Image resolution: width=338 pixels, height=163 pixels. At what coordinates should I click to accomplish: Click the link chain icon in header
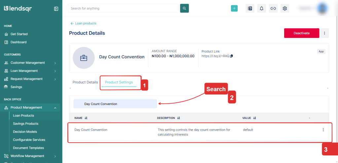(x=273, y=8)
